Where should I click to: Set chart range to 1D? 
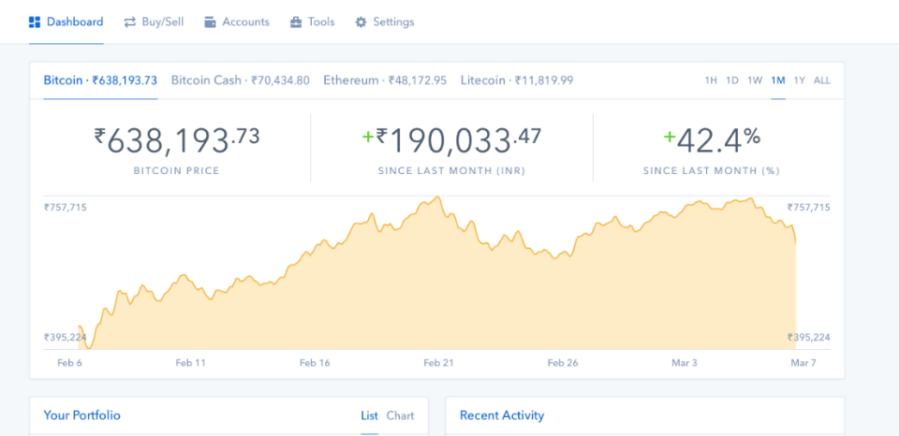[x=732, y=80]
